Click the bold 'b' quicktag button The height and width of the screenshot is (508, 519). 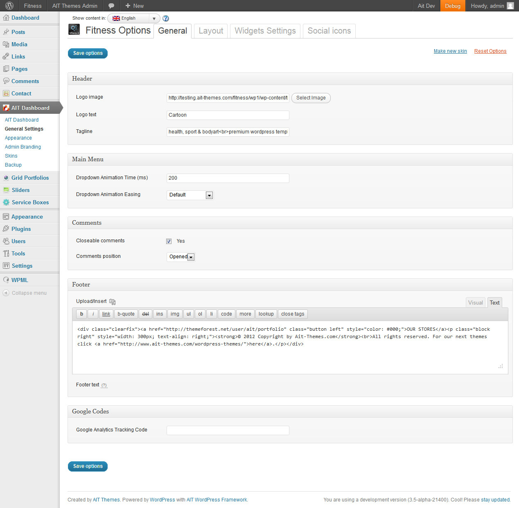pos(81,314)
